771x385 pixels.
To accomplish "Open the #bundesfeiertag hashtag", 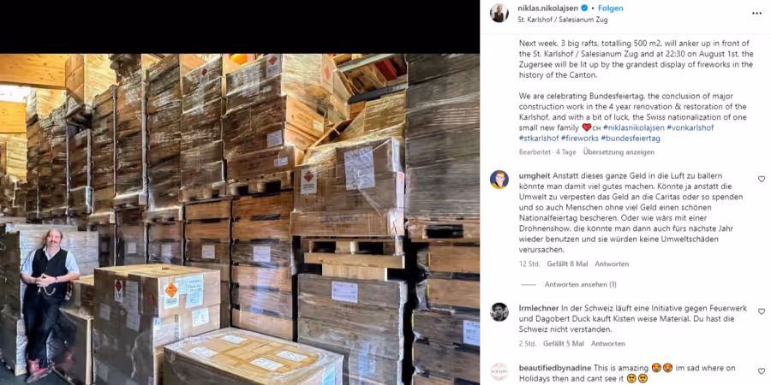I will coord(631,139).
